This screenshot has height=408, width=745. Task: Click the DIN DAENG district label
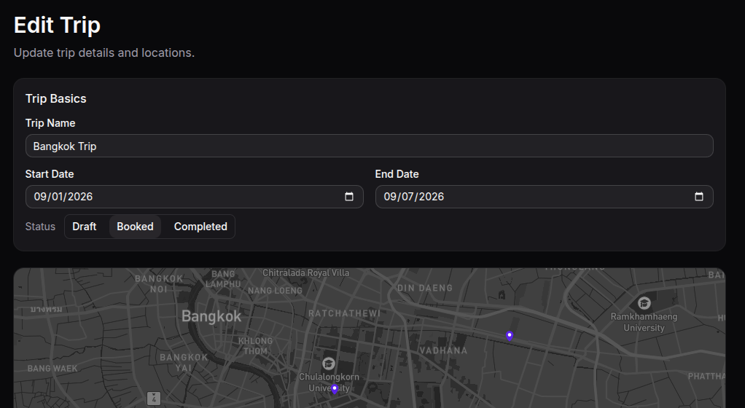(425, 288)
